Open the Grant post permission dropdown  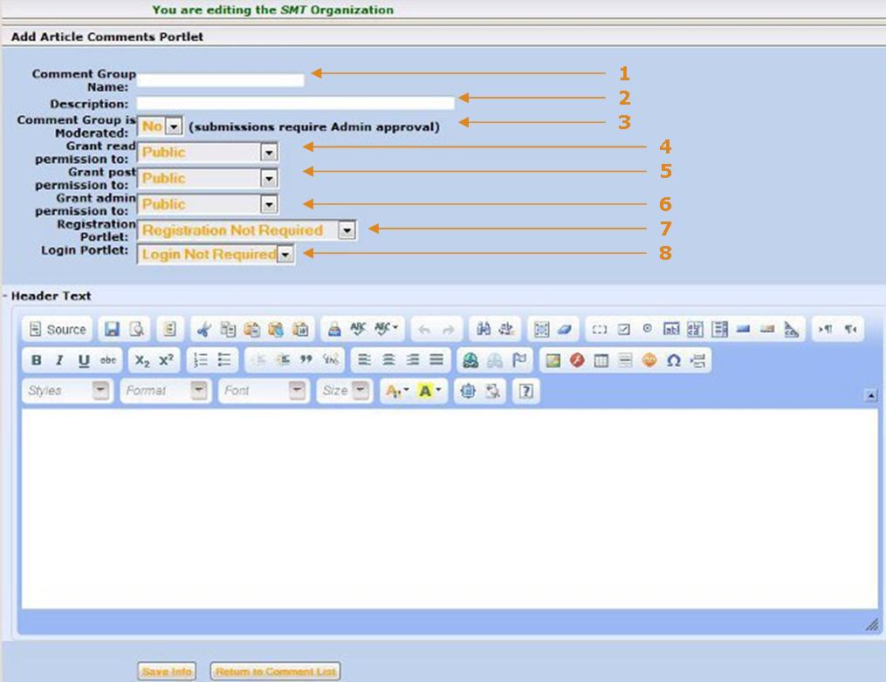pyautogui.click(x=208, y=179)
